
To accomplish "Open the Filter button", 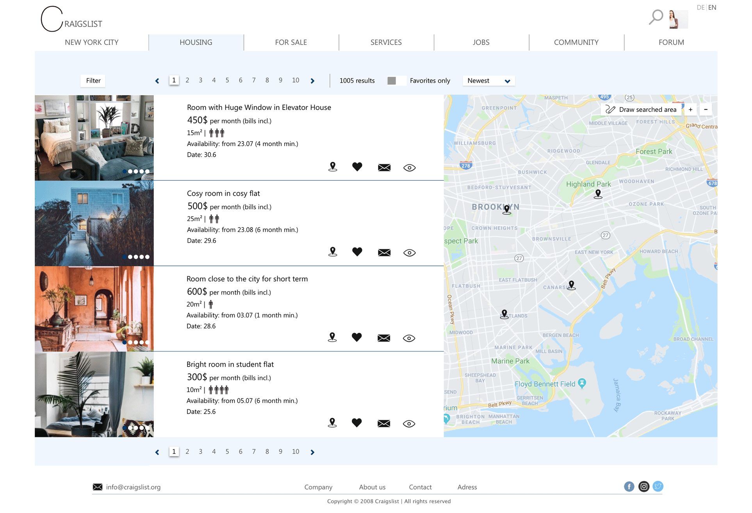I will 93,81.
